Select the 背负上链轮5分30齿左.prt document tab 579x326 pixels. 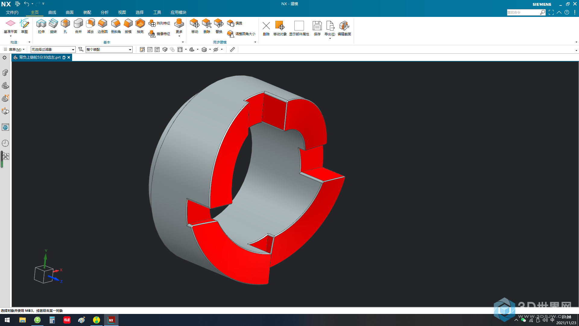tap(40, 57)
